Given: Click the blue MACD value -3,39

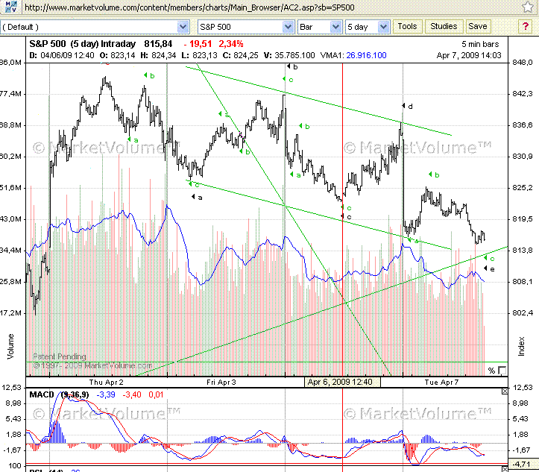Looking at the screenshot, I should 106,394.
